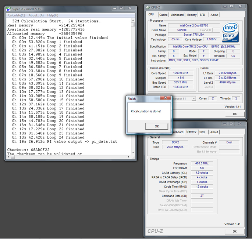Click the vertical scrollbar thumb in Super PI
Screen dimensions: 252x239
pyautogui.click(x=133, y=25)
